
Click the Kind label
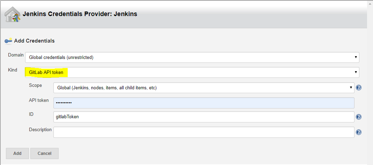(x=13, y=70)
